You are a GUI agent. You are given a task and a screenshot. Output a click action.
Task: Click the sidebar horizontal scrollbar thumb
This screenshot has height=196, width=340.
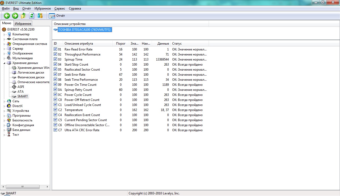22,187
